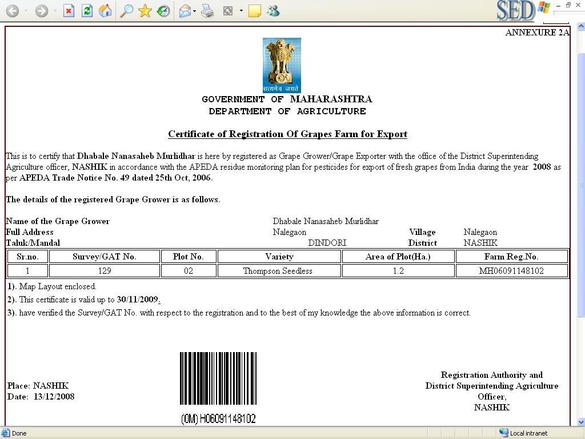This screenshot has width=585, height=439.
Task: Click the Map Layout enclosed line
Action: tap(52, 287)
